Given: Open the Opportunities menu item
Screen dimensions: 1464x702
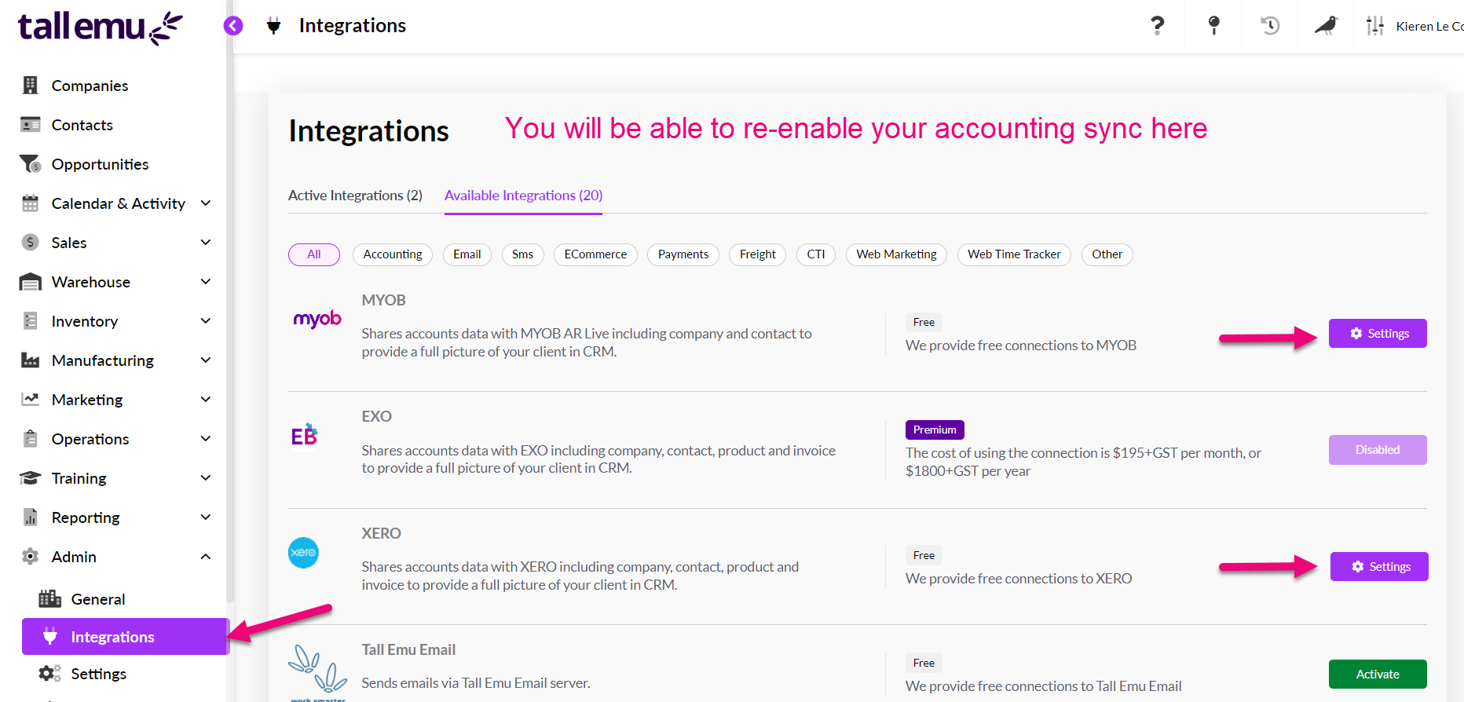Looking at the screenshot, I should click(100, 164).
